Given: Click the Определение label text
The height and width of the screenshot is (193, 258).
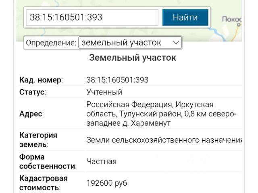Looking at the screenshot, I should (50, 43).
